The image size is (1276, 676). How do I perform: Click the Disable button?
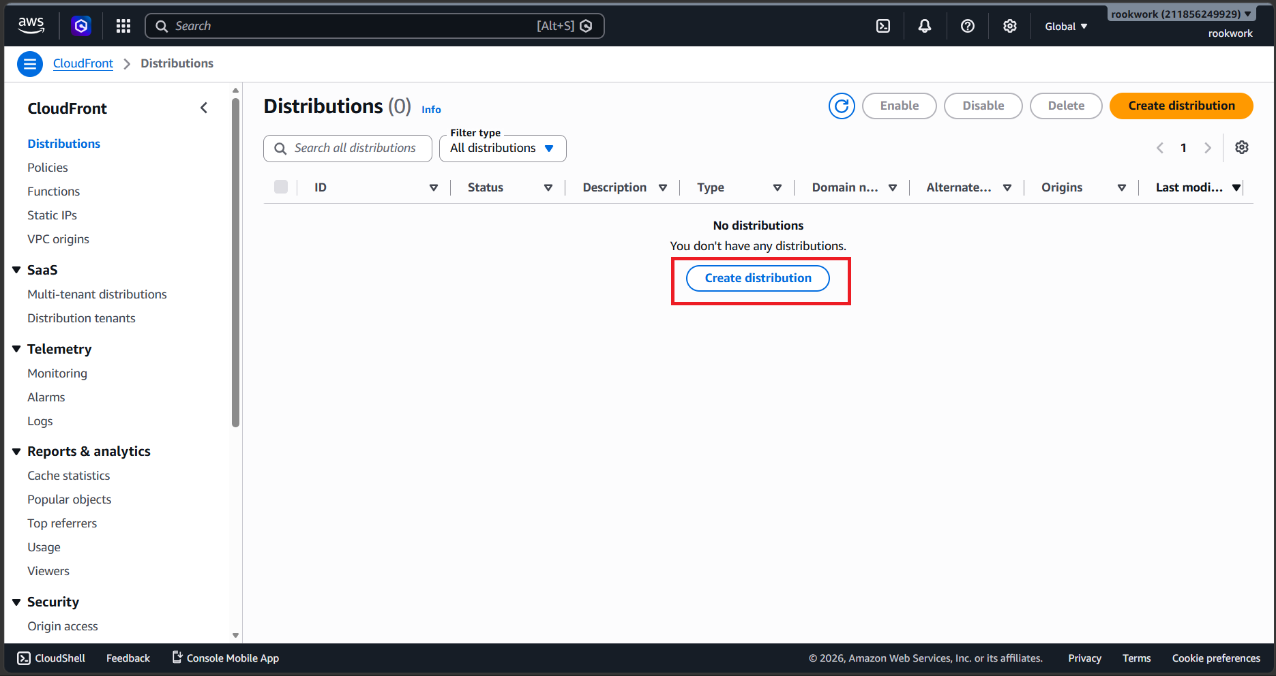click(x=983, y=106)
